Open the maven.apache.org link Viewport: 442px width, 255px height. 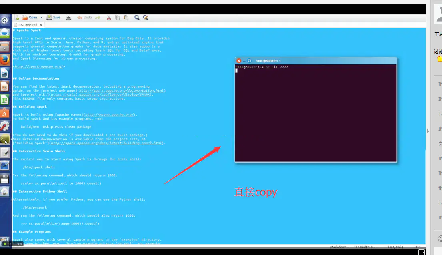pos(109,115)
